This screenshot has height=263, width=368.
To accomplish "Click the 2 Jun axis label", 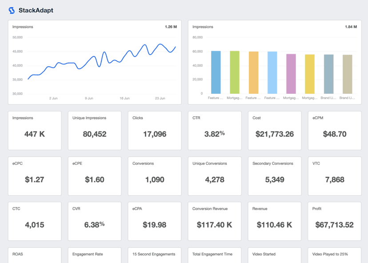I will 53,98.
